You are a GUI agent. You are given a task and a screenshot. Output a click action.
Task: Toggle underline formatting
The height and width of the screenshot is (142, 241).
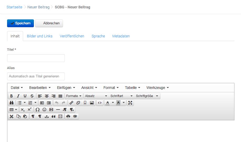[x=25, y=96]
